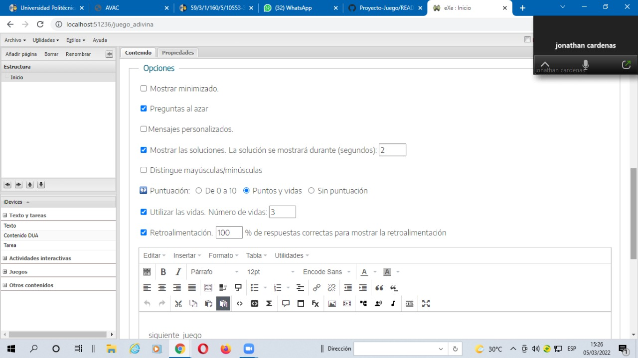The width and height of the screenshot is (638, 358).
Task: Cut selected text with scissors icon
Action: click(178, 304)
